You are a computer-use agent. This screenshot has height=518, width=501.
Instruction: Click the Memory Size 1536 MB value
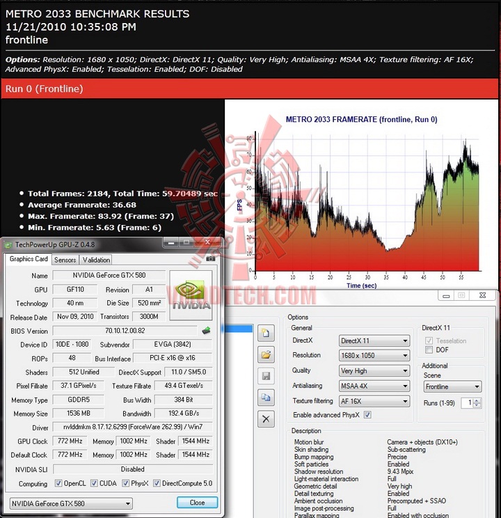(78, 414)
